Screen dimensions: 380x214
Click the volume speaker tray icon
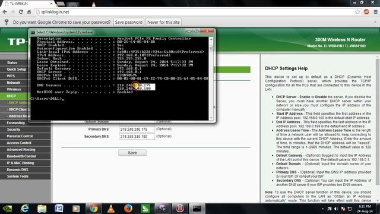click(336, 209)
